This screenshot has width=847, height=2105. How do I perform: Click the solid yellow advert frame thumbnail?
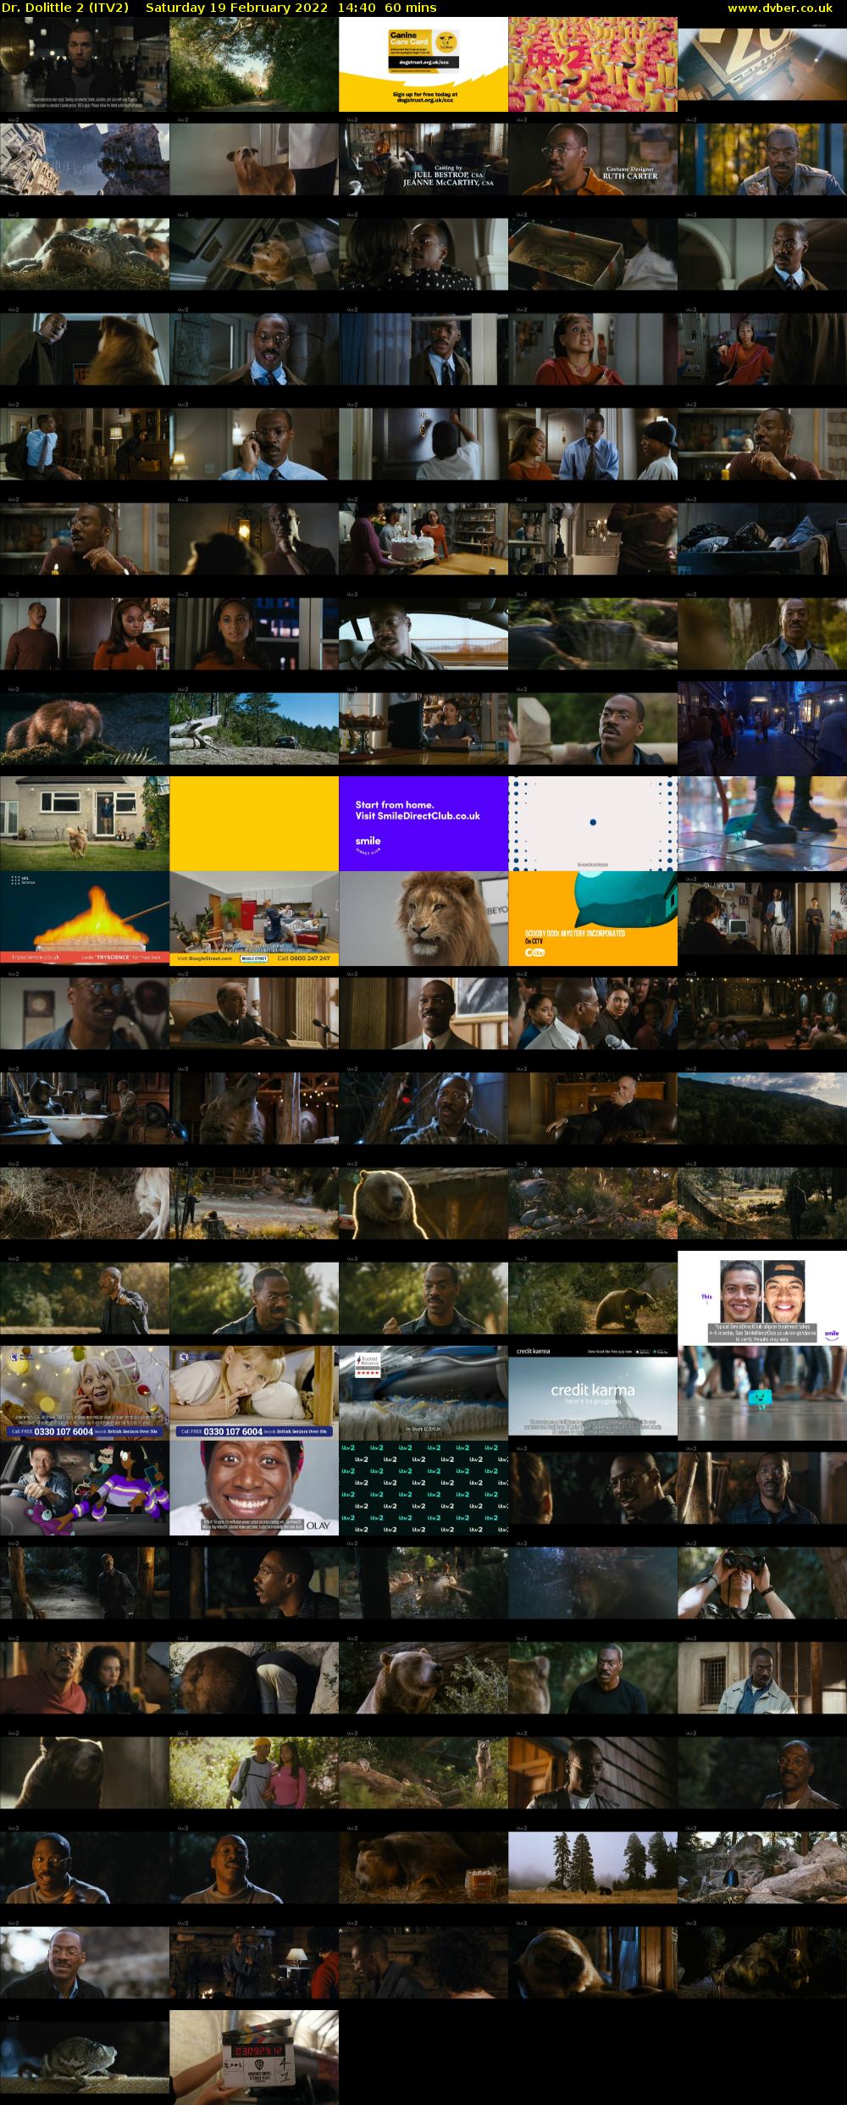click(254, 824)
